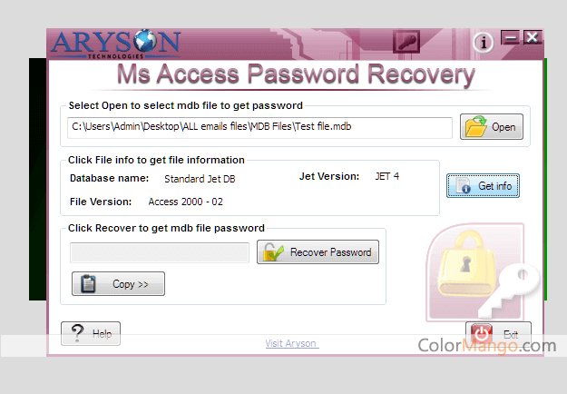Click the Get info button text
The height and width of the screenshot is (394, 567).
coord(494,186)
